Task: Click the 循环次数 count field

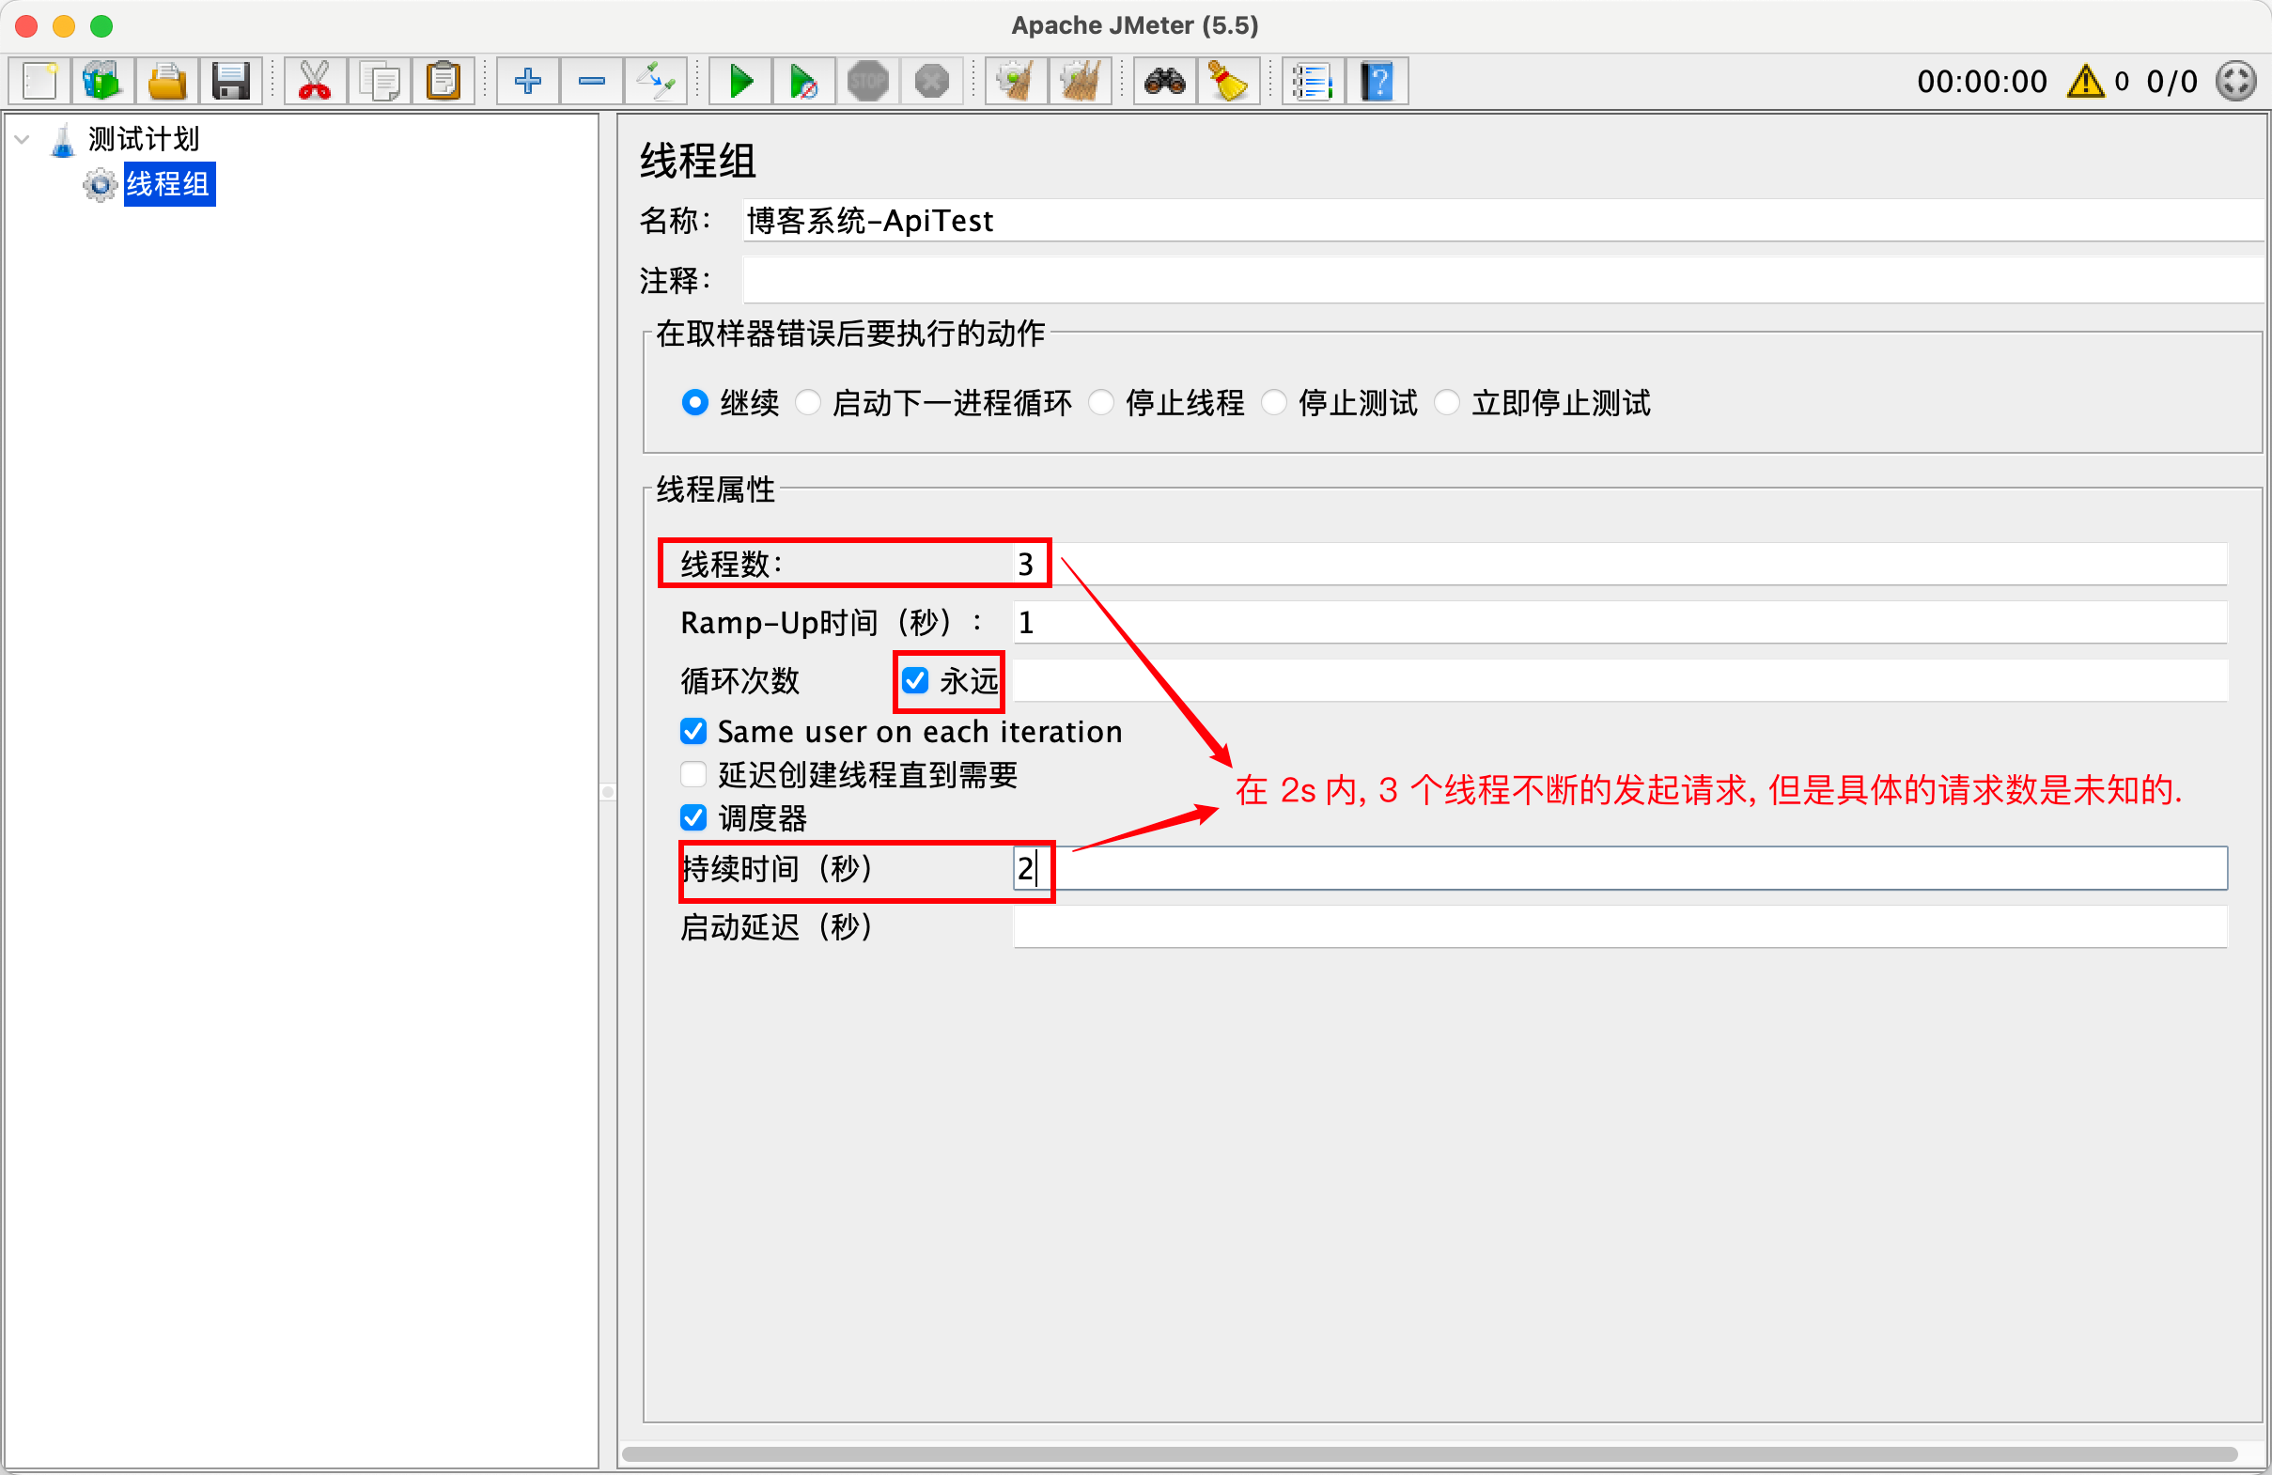Action: (x=1620, y=681)
